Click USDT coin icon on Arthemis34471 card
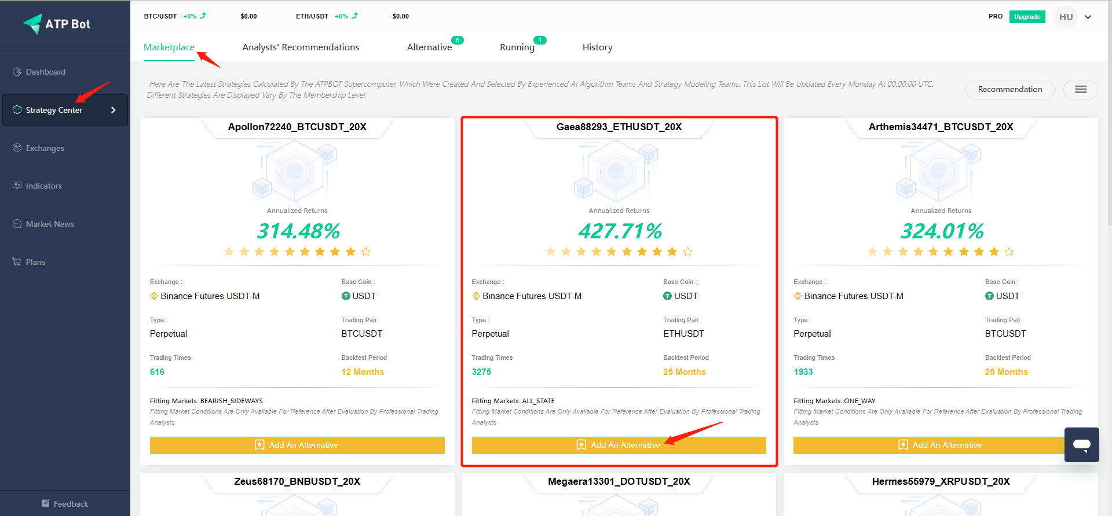The width and height of the screenshot is (1112, 516). coord(989,296)
